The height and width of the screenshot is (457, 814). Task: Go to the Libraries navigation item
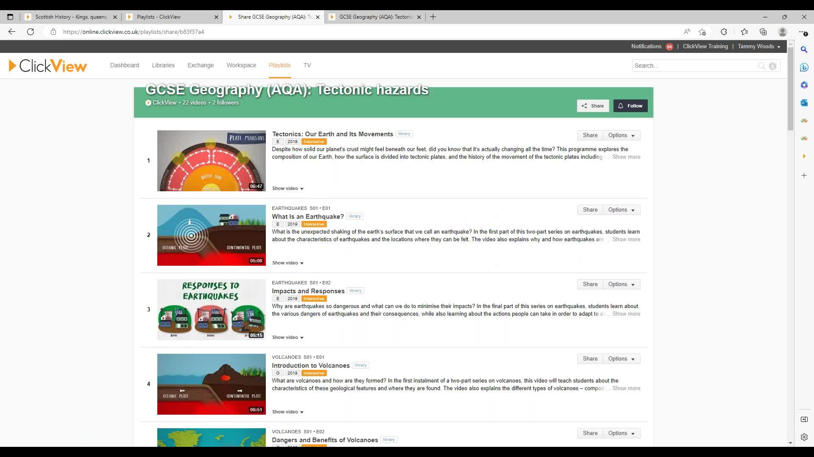click(163, 65)
